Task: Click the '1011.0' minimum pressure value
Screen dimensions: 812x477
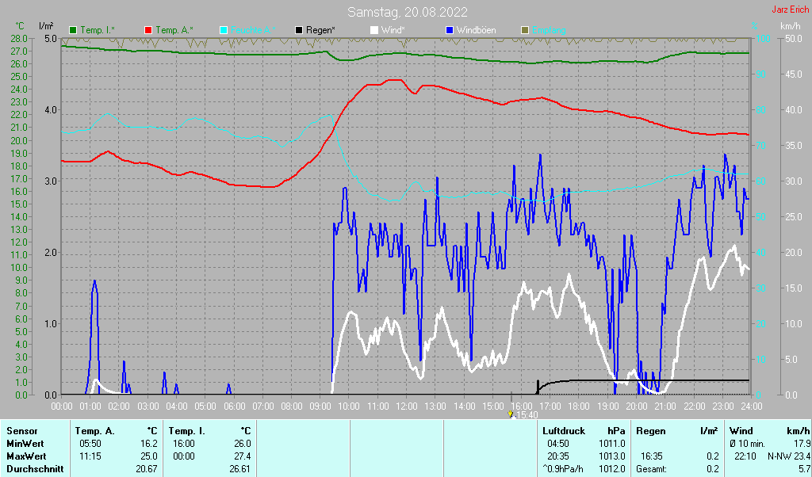Action: click(612, 444)
